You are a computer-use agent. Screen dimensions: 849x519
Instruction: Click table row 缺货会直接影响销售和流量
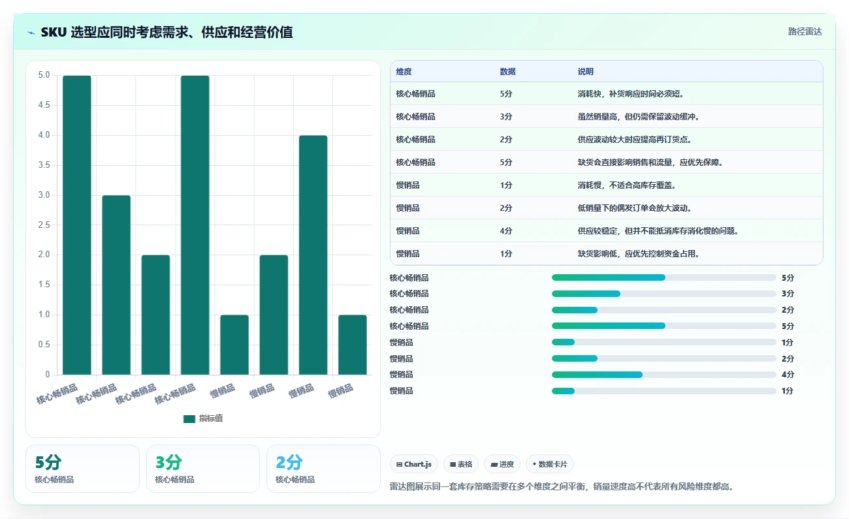click(x=606, y=163)
